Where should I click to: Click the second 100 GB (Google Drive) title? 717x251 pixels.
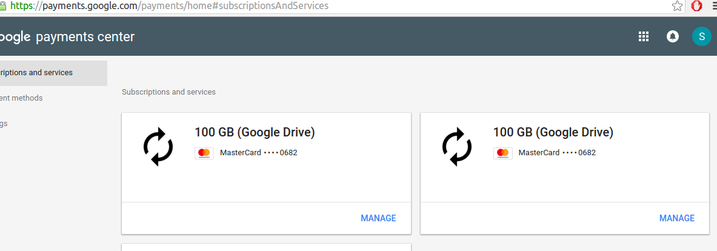click(x=553, y=133)
